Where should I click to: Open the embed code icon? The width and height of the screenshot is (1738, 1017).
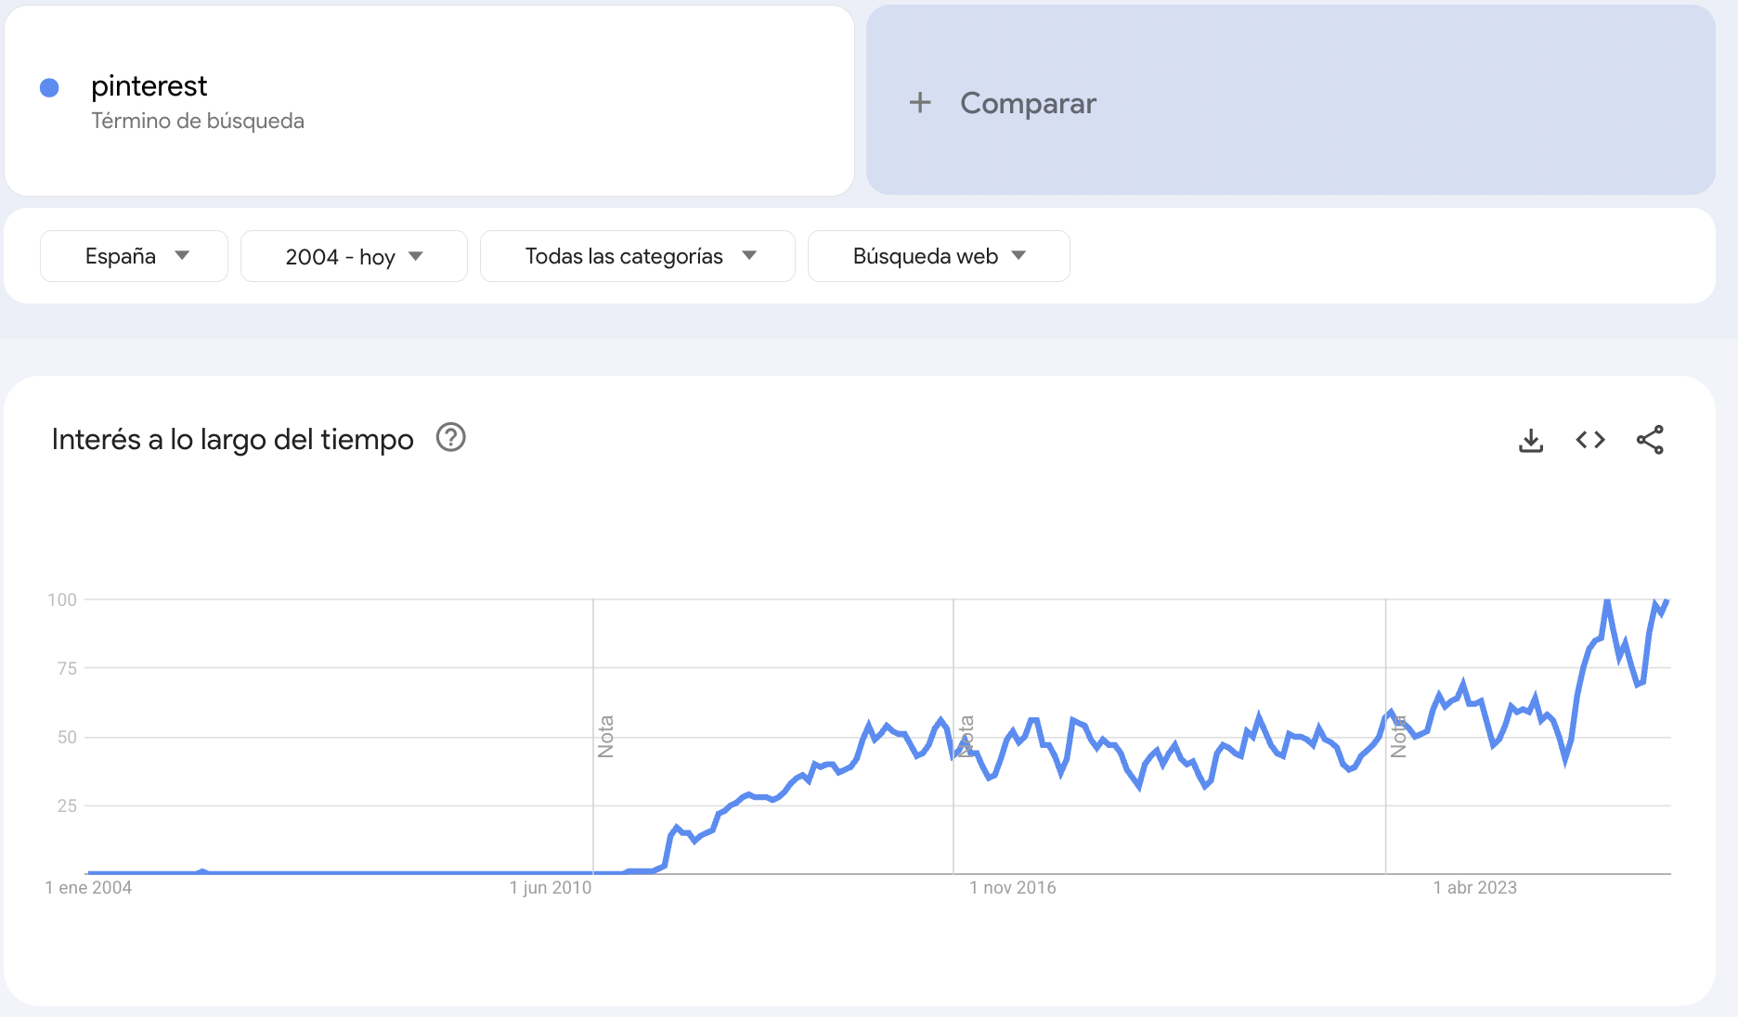click(1590, 440)
